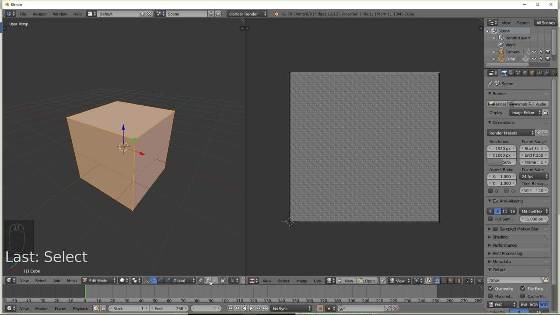The width and height of the screenshot is (560, 315).
Task: Click the World properties globe icon
Action: tap(525, 73)
